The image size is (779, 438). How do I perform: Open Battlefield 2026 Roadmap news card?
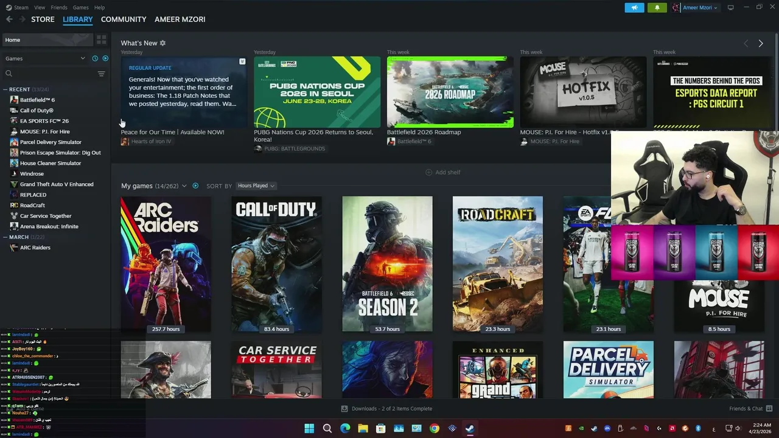coord(450,92)
